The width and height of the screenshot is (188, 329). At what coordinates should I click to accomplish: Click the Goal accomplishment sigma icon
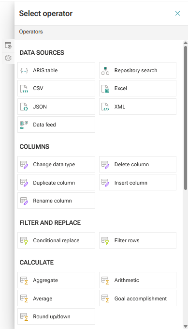[x=105, y=298]
